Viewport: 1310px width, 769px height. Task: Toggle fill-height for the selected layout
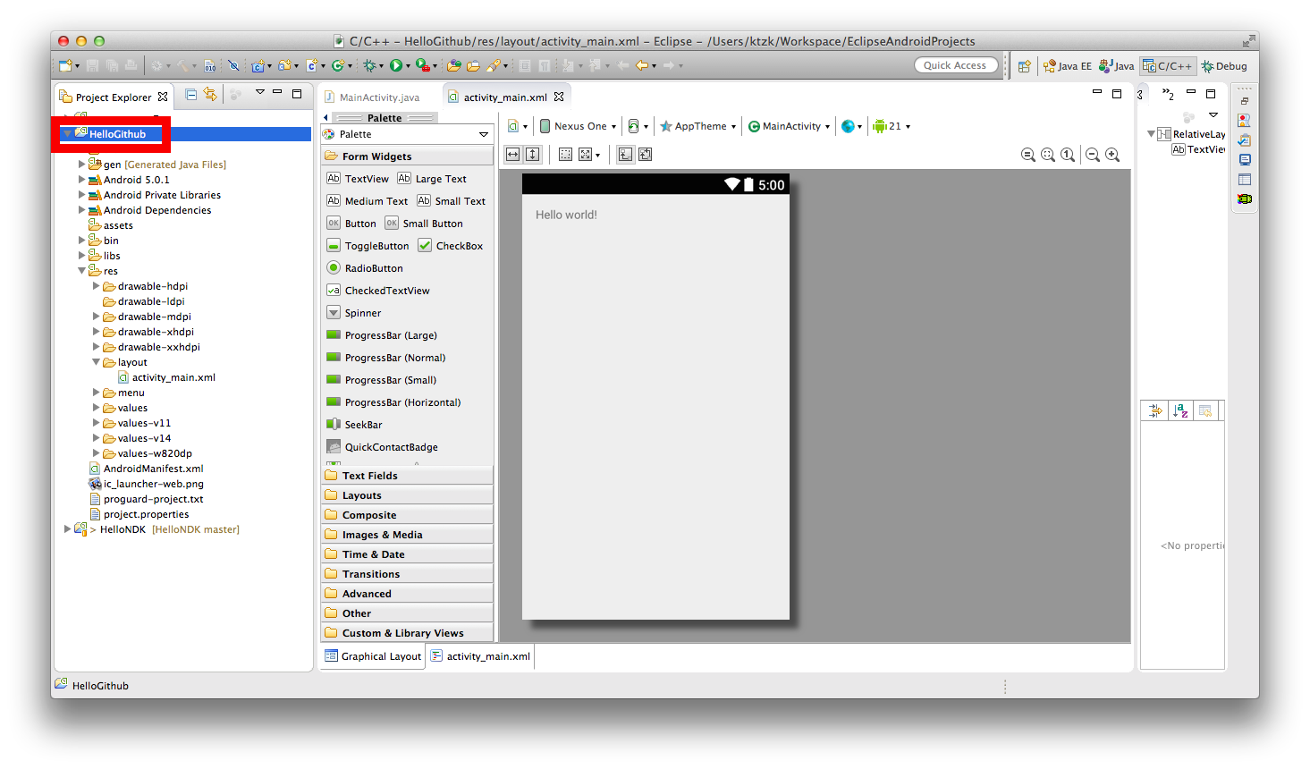[x=534, y=154]
